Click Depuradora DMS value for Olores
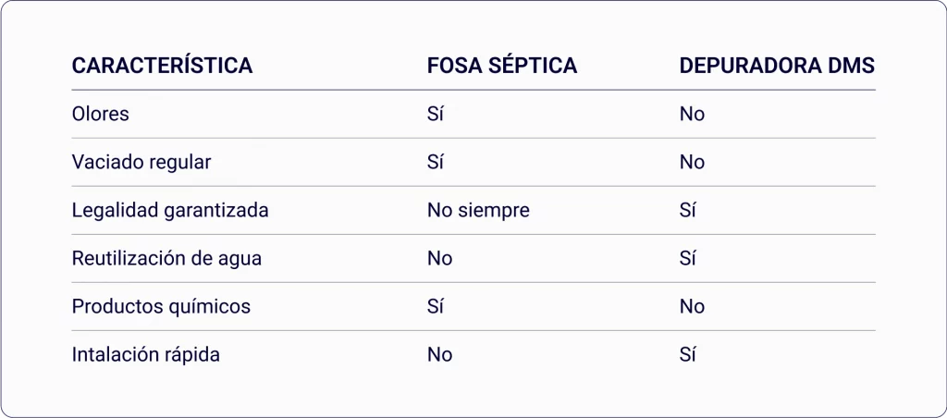 692,115
